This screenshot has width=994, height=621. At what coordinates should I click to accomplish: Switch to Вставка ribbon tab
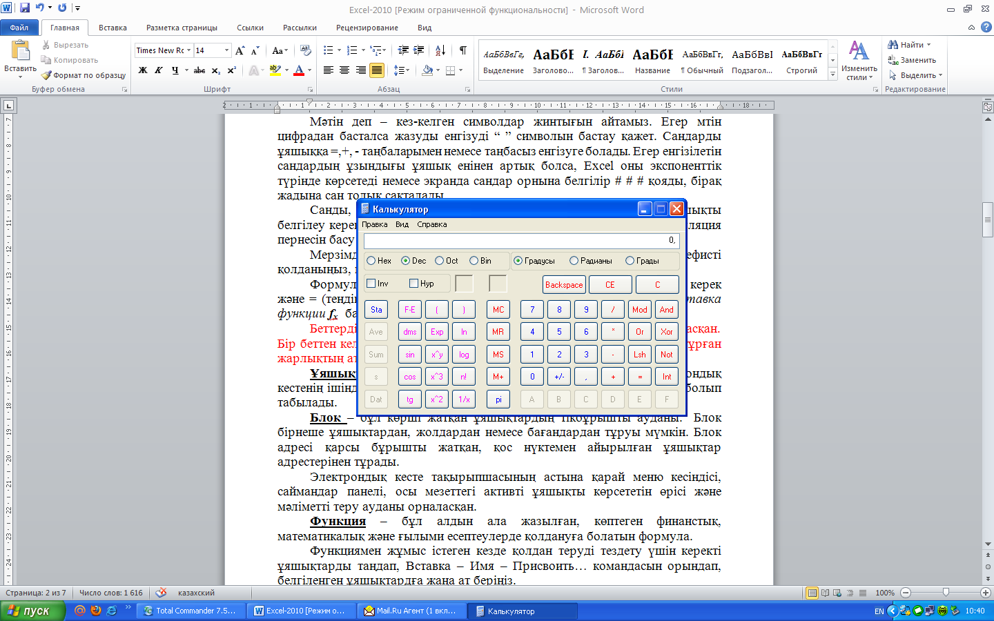click(x=113, y=28)
